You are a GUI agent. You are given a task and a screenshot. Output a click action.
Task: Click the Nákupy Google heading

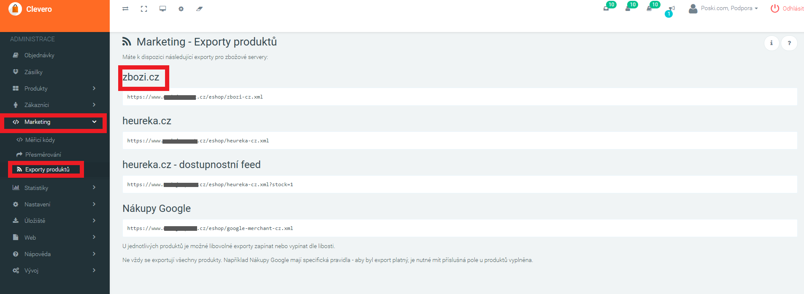pyautogui.click(x=157, y=208)
